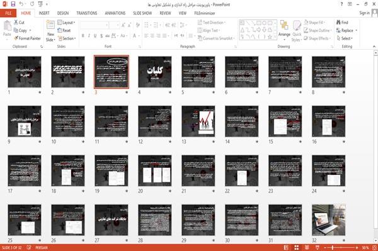The width and height of the screenshot is (378, 251).
Task: Click the Fit slide to window icon
Action: click(x=374, y=247)
